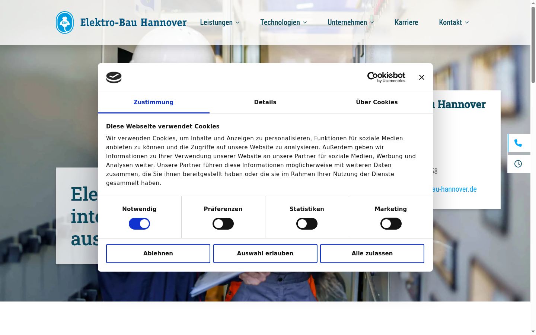Click the Unternehmen menu label
The width and height of the screenshot is (536, 335).
tap(347, 22)
